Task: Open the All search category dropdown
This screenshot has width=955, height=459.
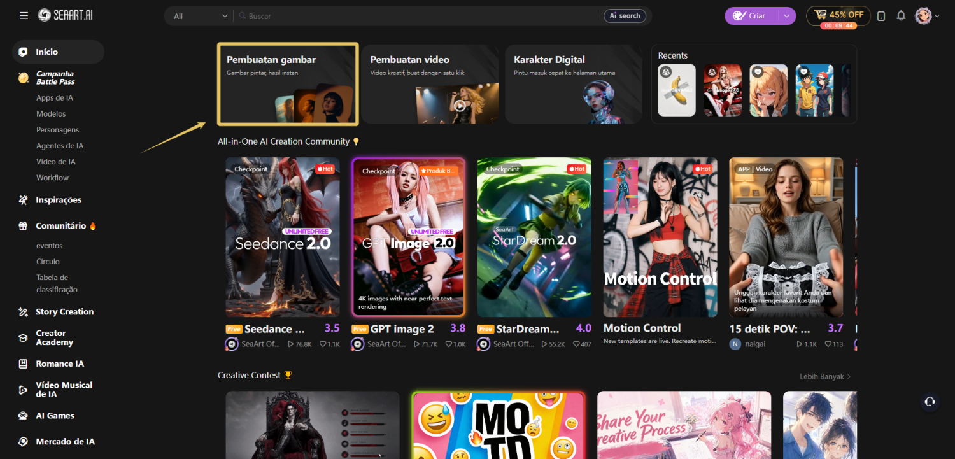Action: tap(201, 16)
